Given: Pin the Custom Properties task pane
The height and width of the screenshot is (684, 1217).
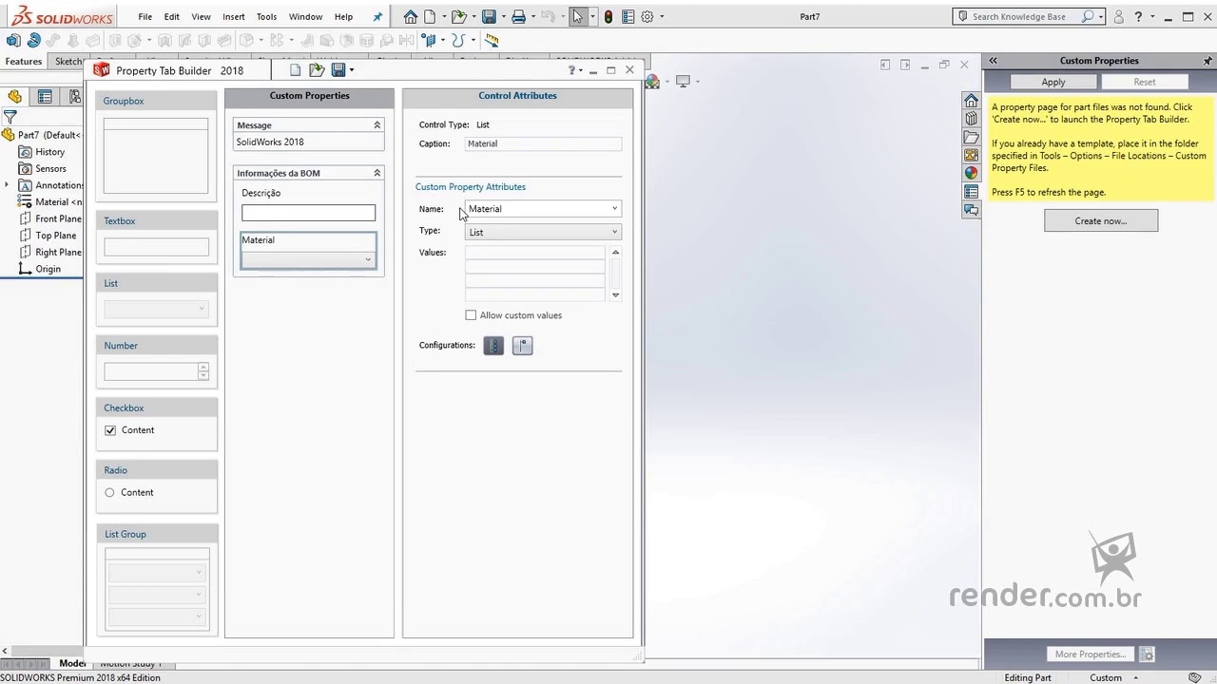Looking at the screenshot, I should click(1208, 61).
